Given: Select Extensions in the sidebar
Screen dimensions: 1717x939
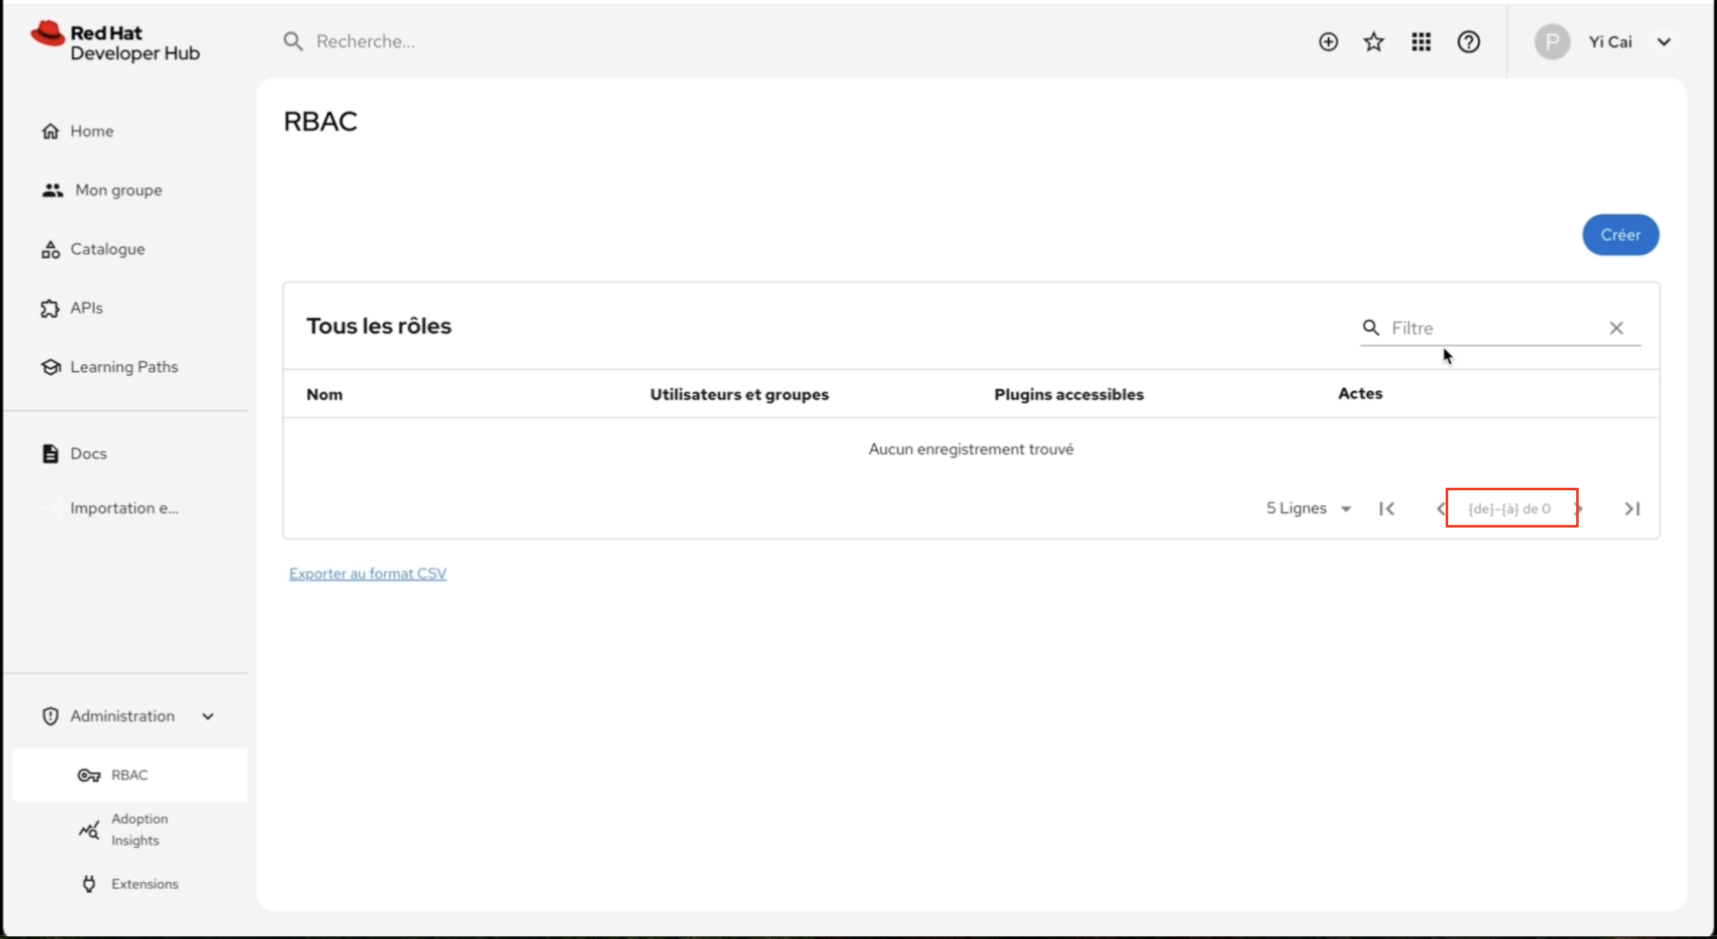Looking at the screenshot, I should click(145, 884).
